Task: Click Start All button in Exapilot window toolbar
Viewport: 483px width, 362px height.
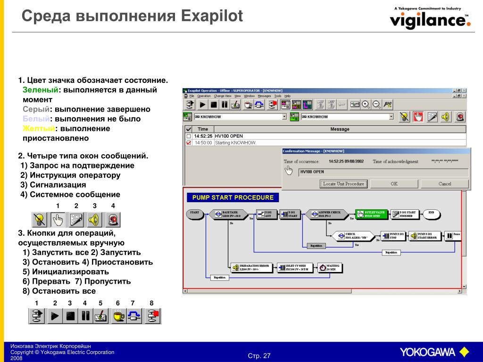Action: (190, 105)
